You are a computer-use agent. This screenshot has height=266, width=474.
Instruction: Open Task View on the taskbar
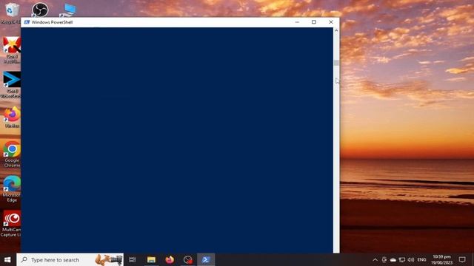point(133,259)
